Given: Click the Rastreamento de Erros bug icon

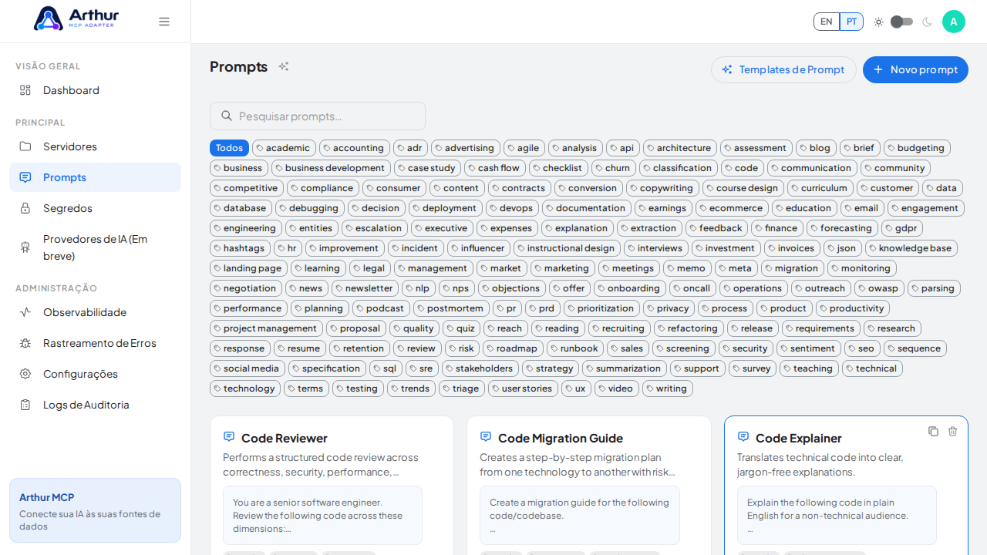Looking at the screenshot, I should point(25,343).
